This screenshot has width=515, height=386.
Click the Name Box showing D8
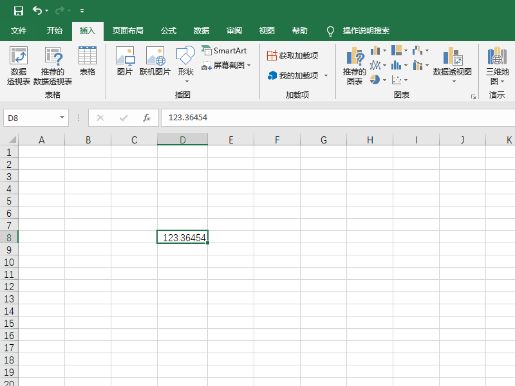tap(30, 118)
